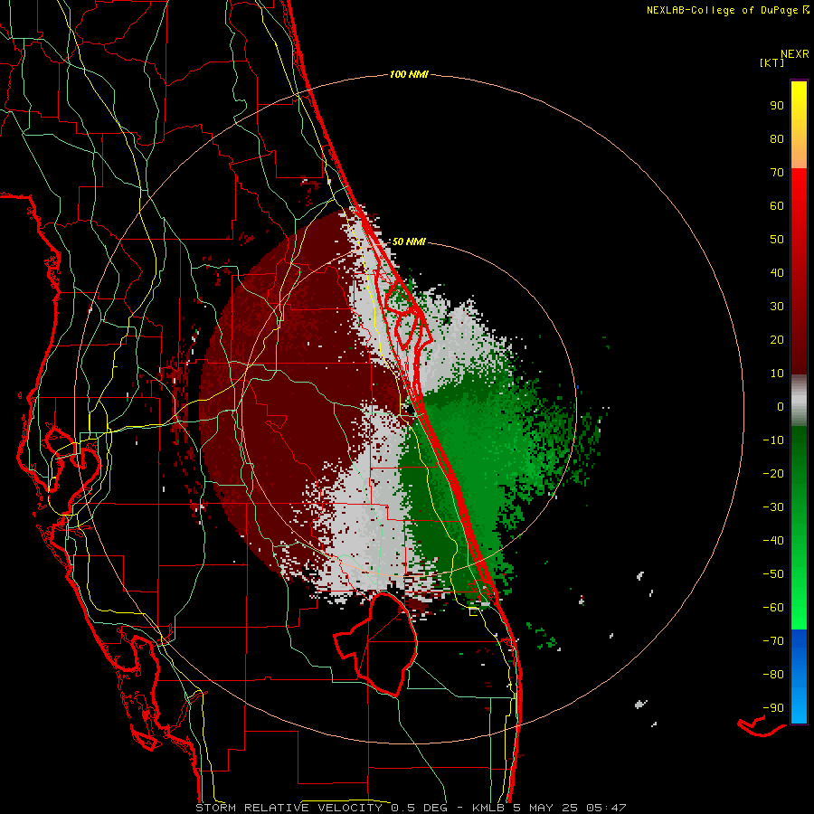Select positive 10 on velocity scale
Viewport: 814px width, 814px height.
click(777, 374)
